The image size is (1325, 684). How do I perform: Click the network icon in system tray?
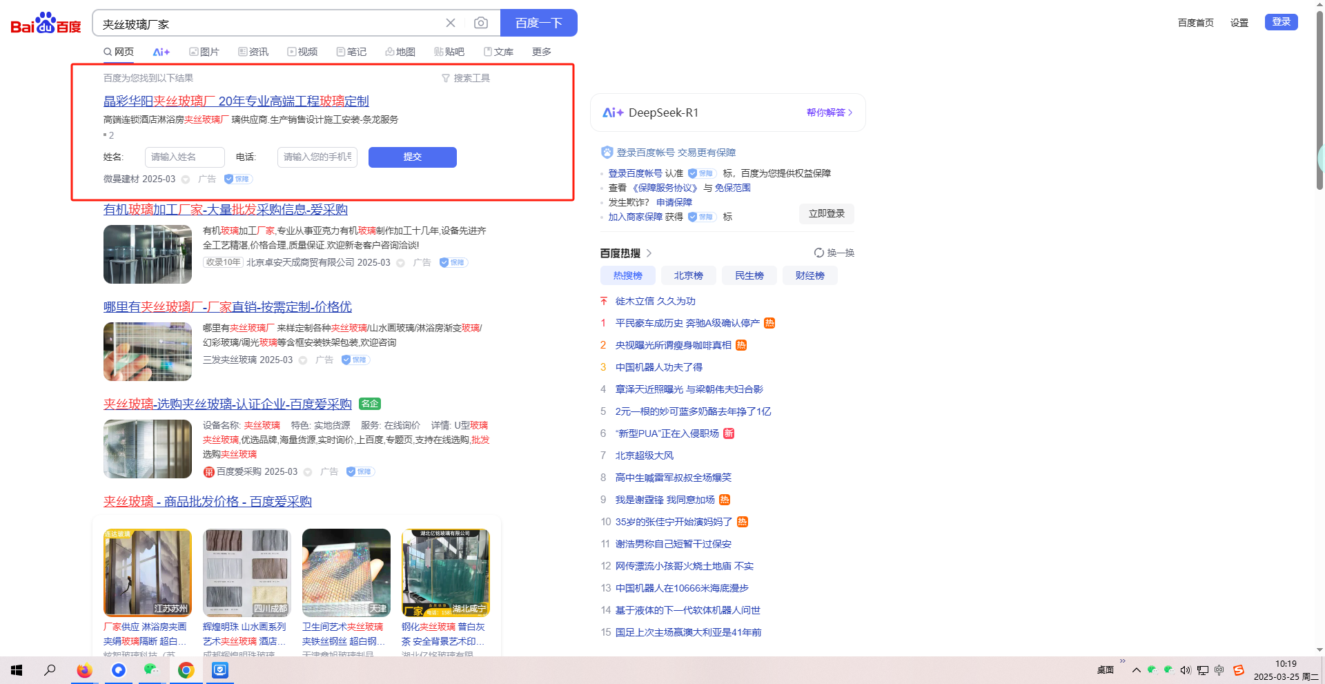point(1203,670)
